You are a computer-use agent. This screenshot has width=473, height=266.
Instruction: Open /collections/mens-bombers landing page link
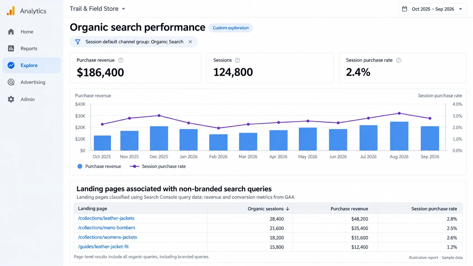click(x=107, y=228)
